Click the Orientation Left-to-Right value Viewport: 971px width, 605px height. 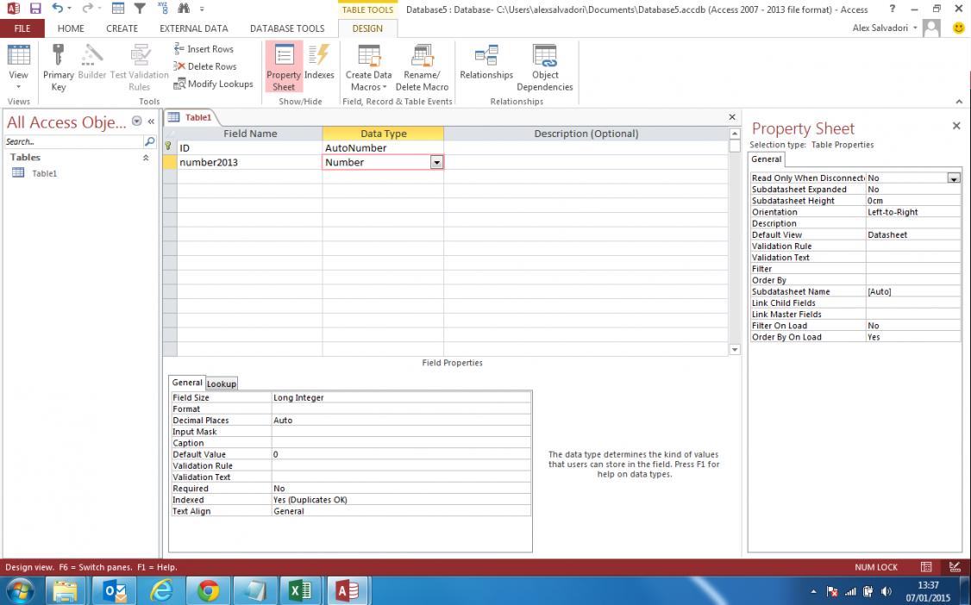913,212
